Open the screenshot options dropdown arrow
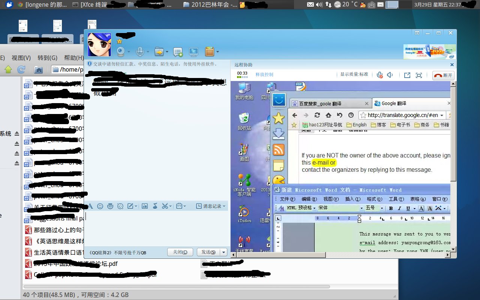The height and width of the screenshot is (300, 480). [x=171, y=206]
